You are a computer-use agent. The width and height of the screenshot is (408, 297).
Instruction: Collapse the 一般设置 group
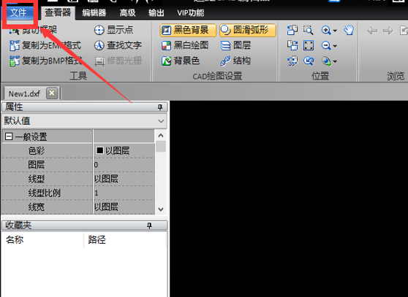tap(9, 136)
